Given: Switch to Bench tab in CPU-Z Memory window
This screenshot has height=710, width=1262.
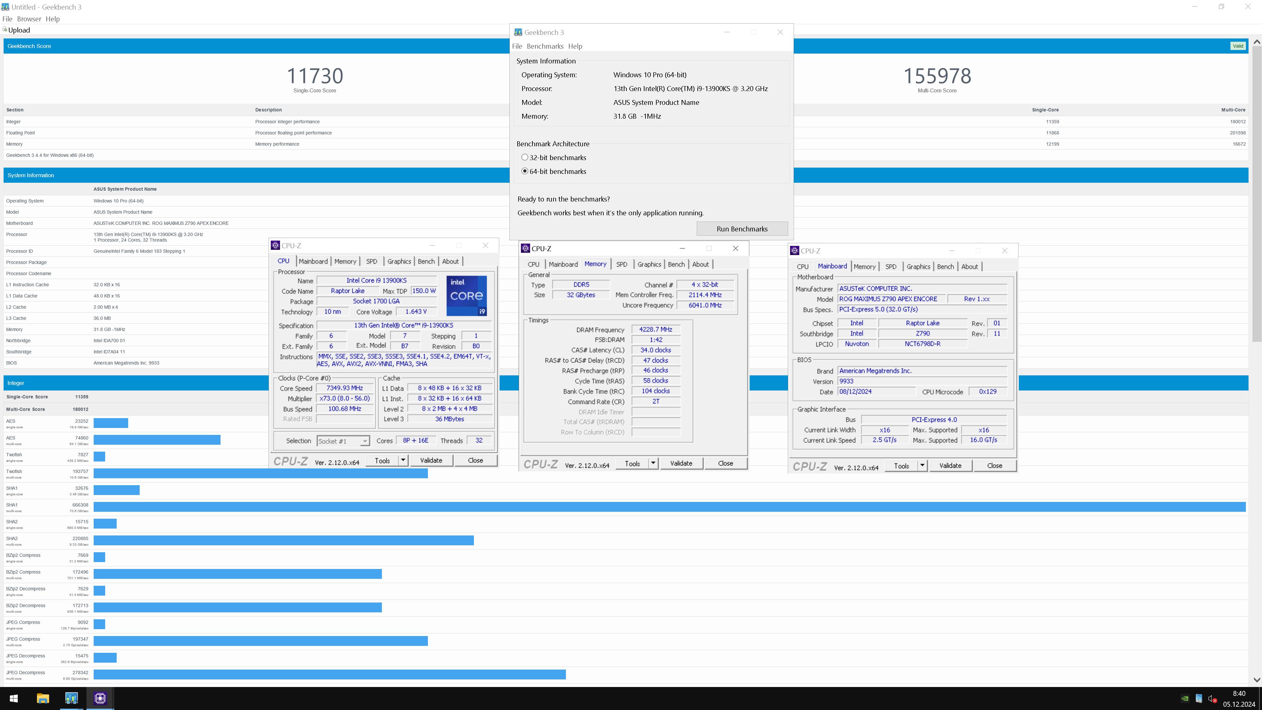Looking at the screenshot, I should 676,264.
